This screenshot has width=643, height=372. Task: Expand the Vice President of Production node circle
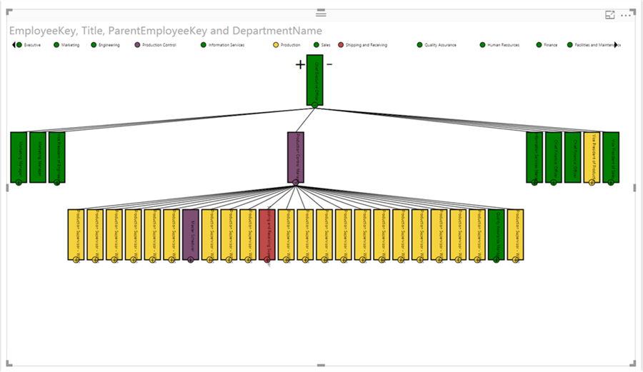[592, 183]
